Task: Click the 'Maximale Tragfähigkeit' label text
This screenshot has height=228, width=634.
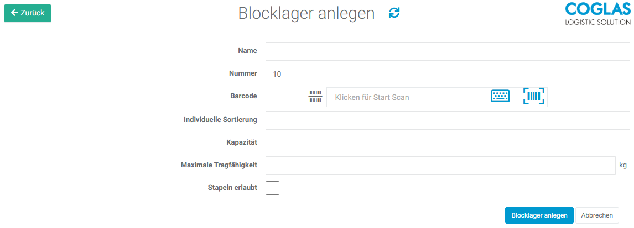Action: [x=219, y=165]
